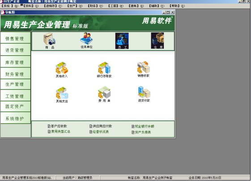Open the 客户应收款 report link
The width and height of the screenshot is (251, 181).
click(x=57, y=126)
